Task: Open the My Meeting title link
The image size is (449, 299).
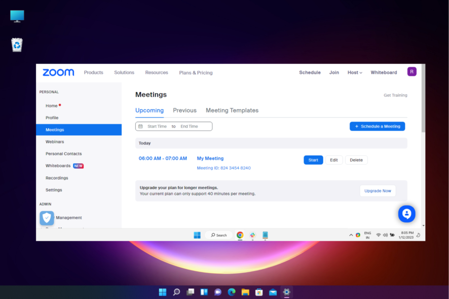Action: click(210, 159)
